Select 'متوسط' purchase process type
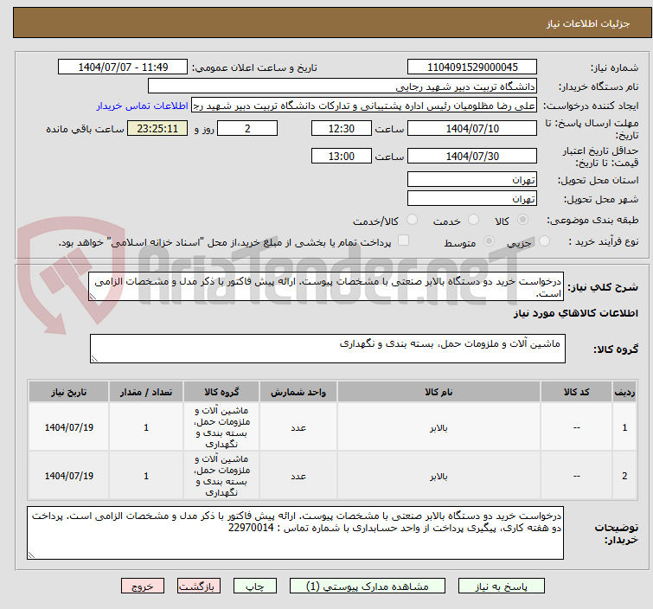This screenshot has width=653, height=609. click(x=490, y=242)
